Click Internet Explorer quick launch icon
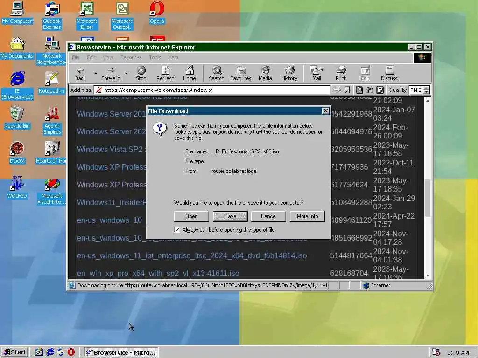Image resolution: width=478 pixels, height=358 pixels. pyautogui.click(x=49, y=352)
